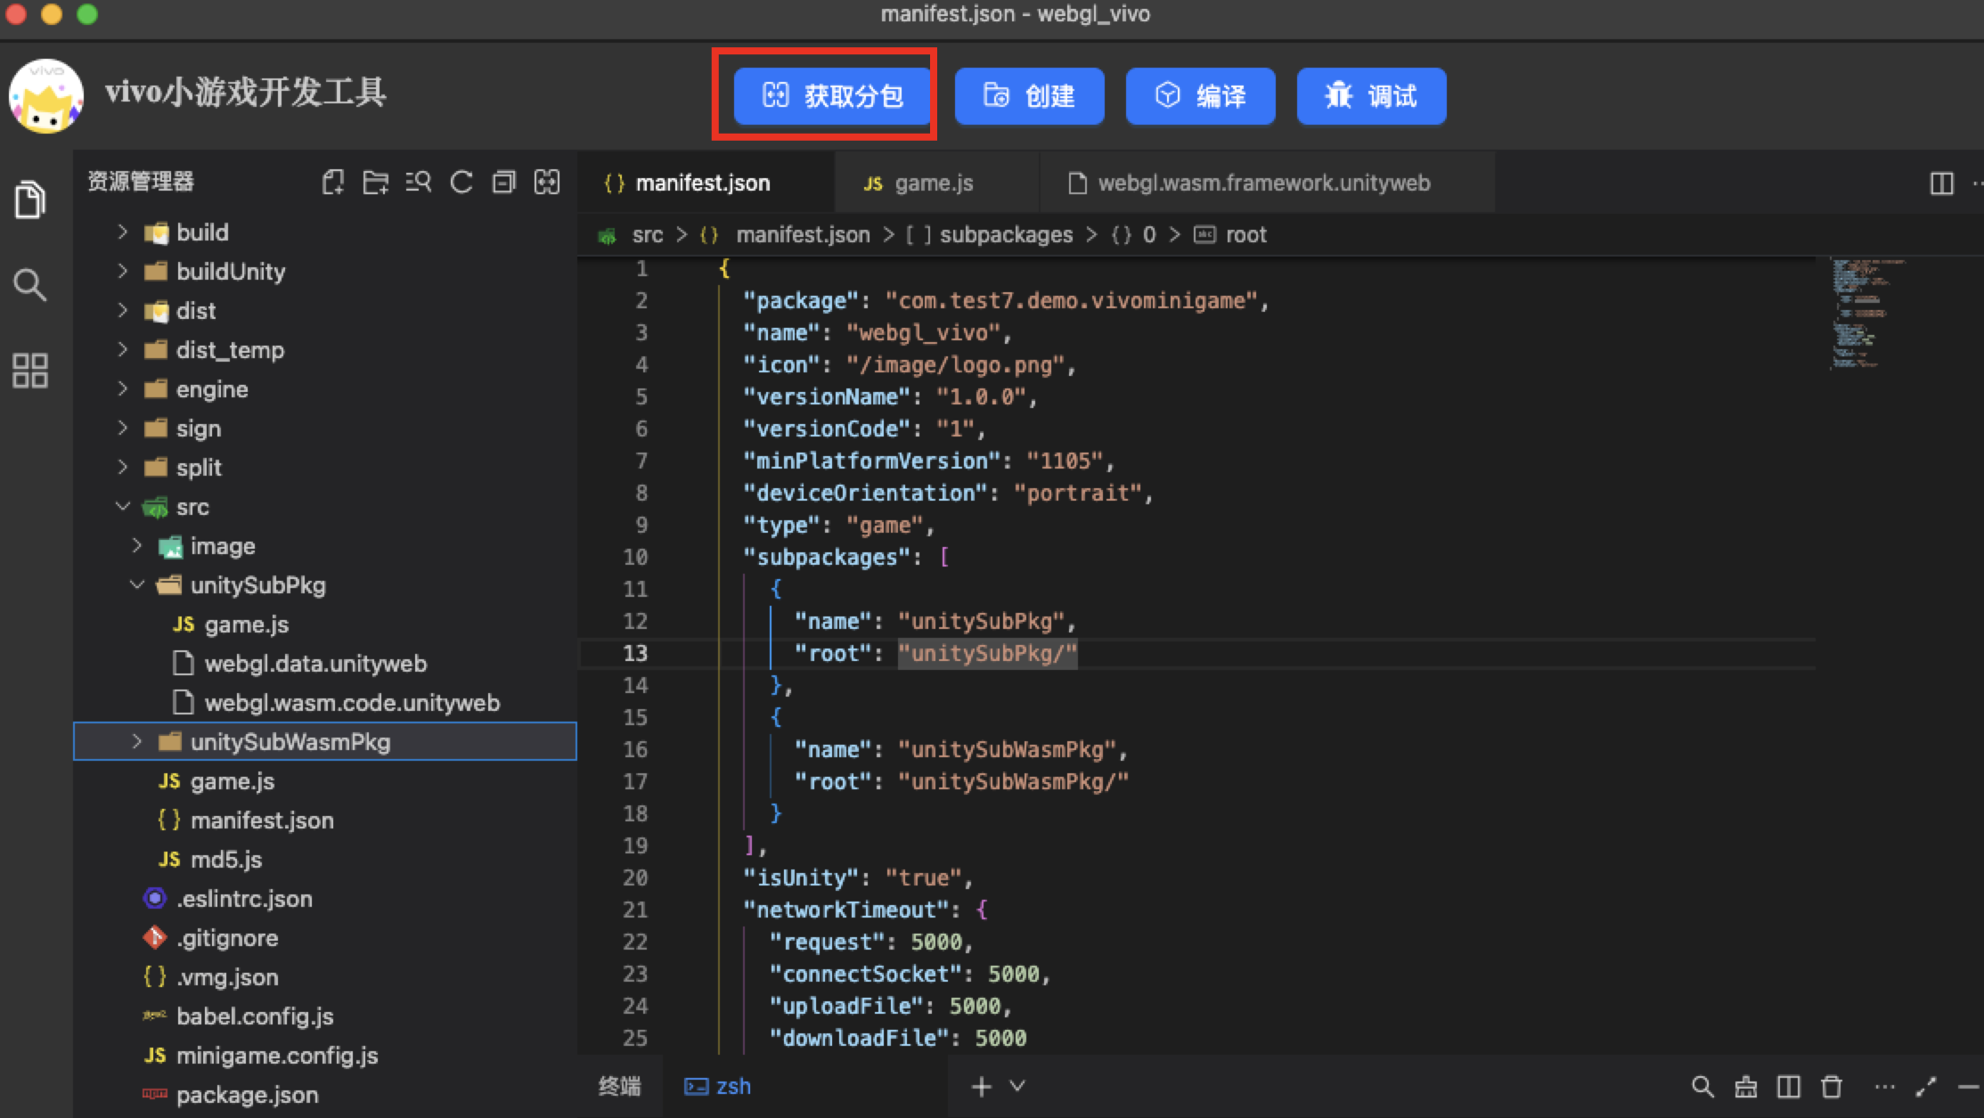Click subpackages in the breadcrumb

pyautogui.click(x=1006, y=235)
